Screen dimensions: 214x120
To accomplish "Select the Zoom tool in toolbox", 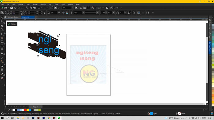I will pyautogui.click(x=2, y=30).
